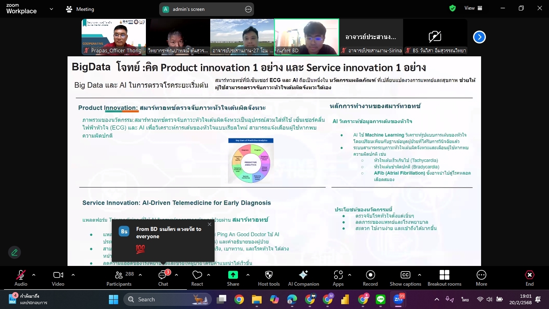Open Host tools shield icon
Image resolution: width=549 pixels, height=309 pixels.
click(x=269, y=275)
